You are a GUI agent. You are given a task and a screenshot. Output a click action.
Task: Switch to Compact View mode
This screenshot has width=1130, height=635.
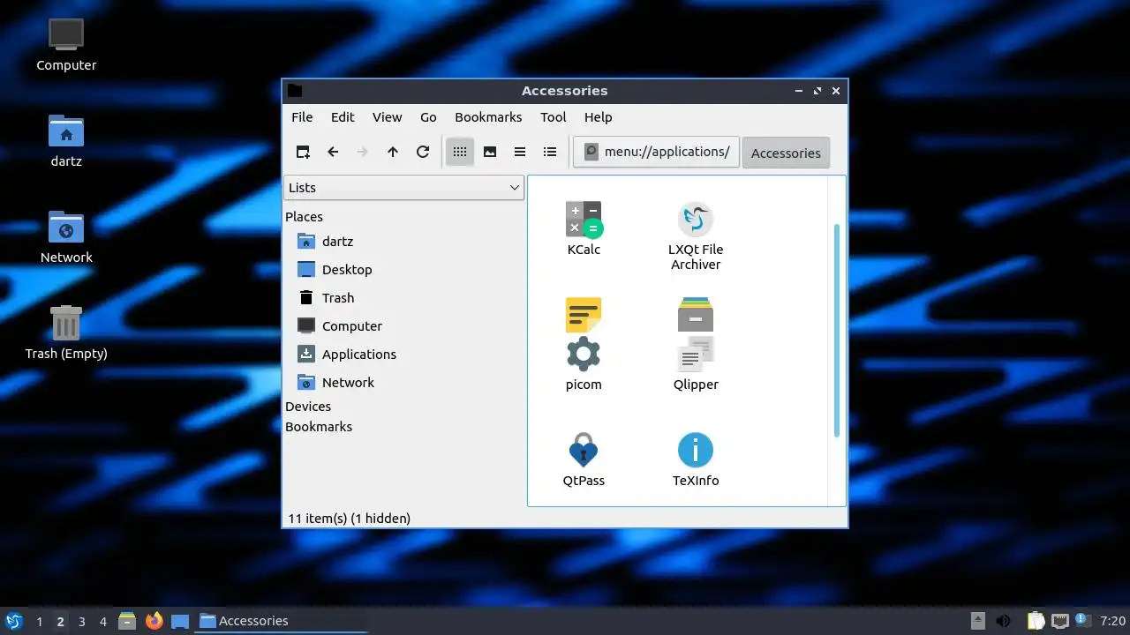pos(520,152)
